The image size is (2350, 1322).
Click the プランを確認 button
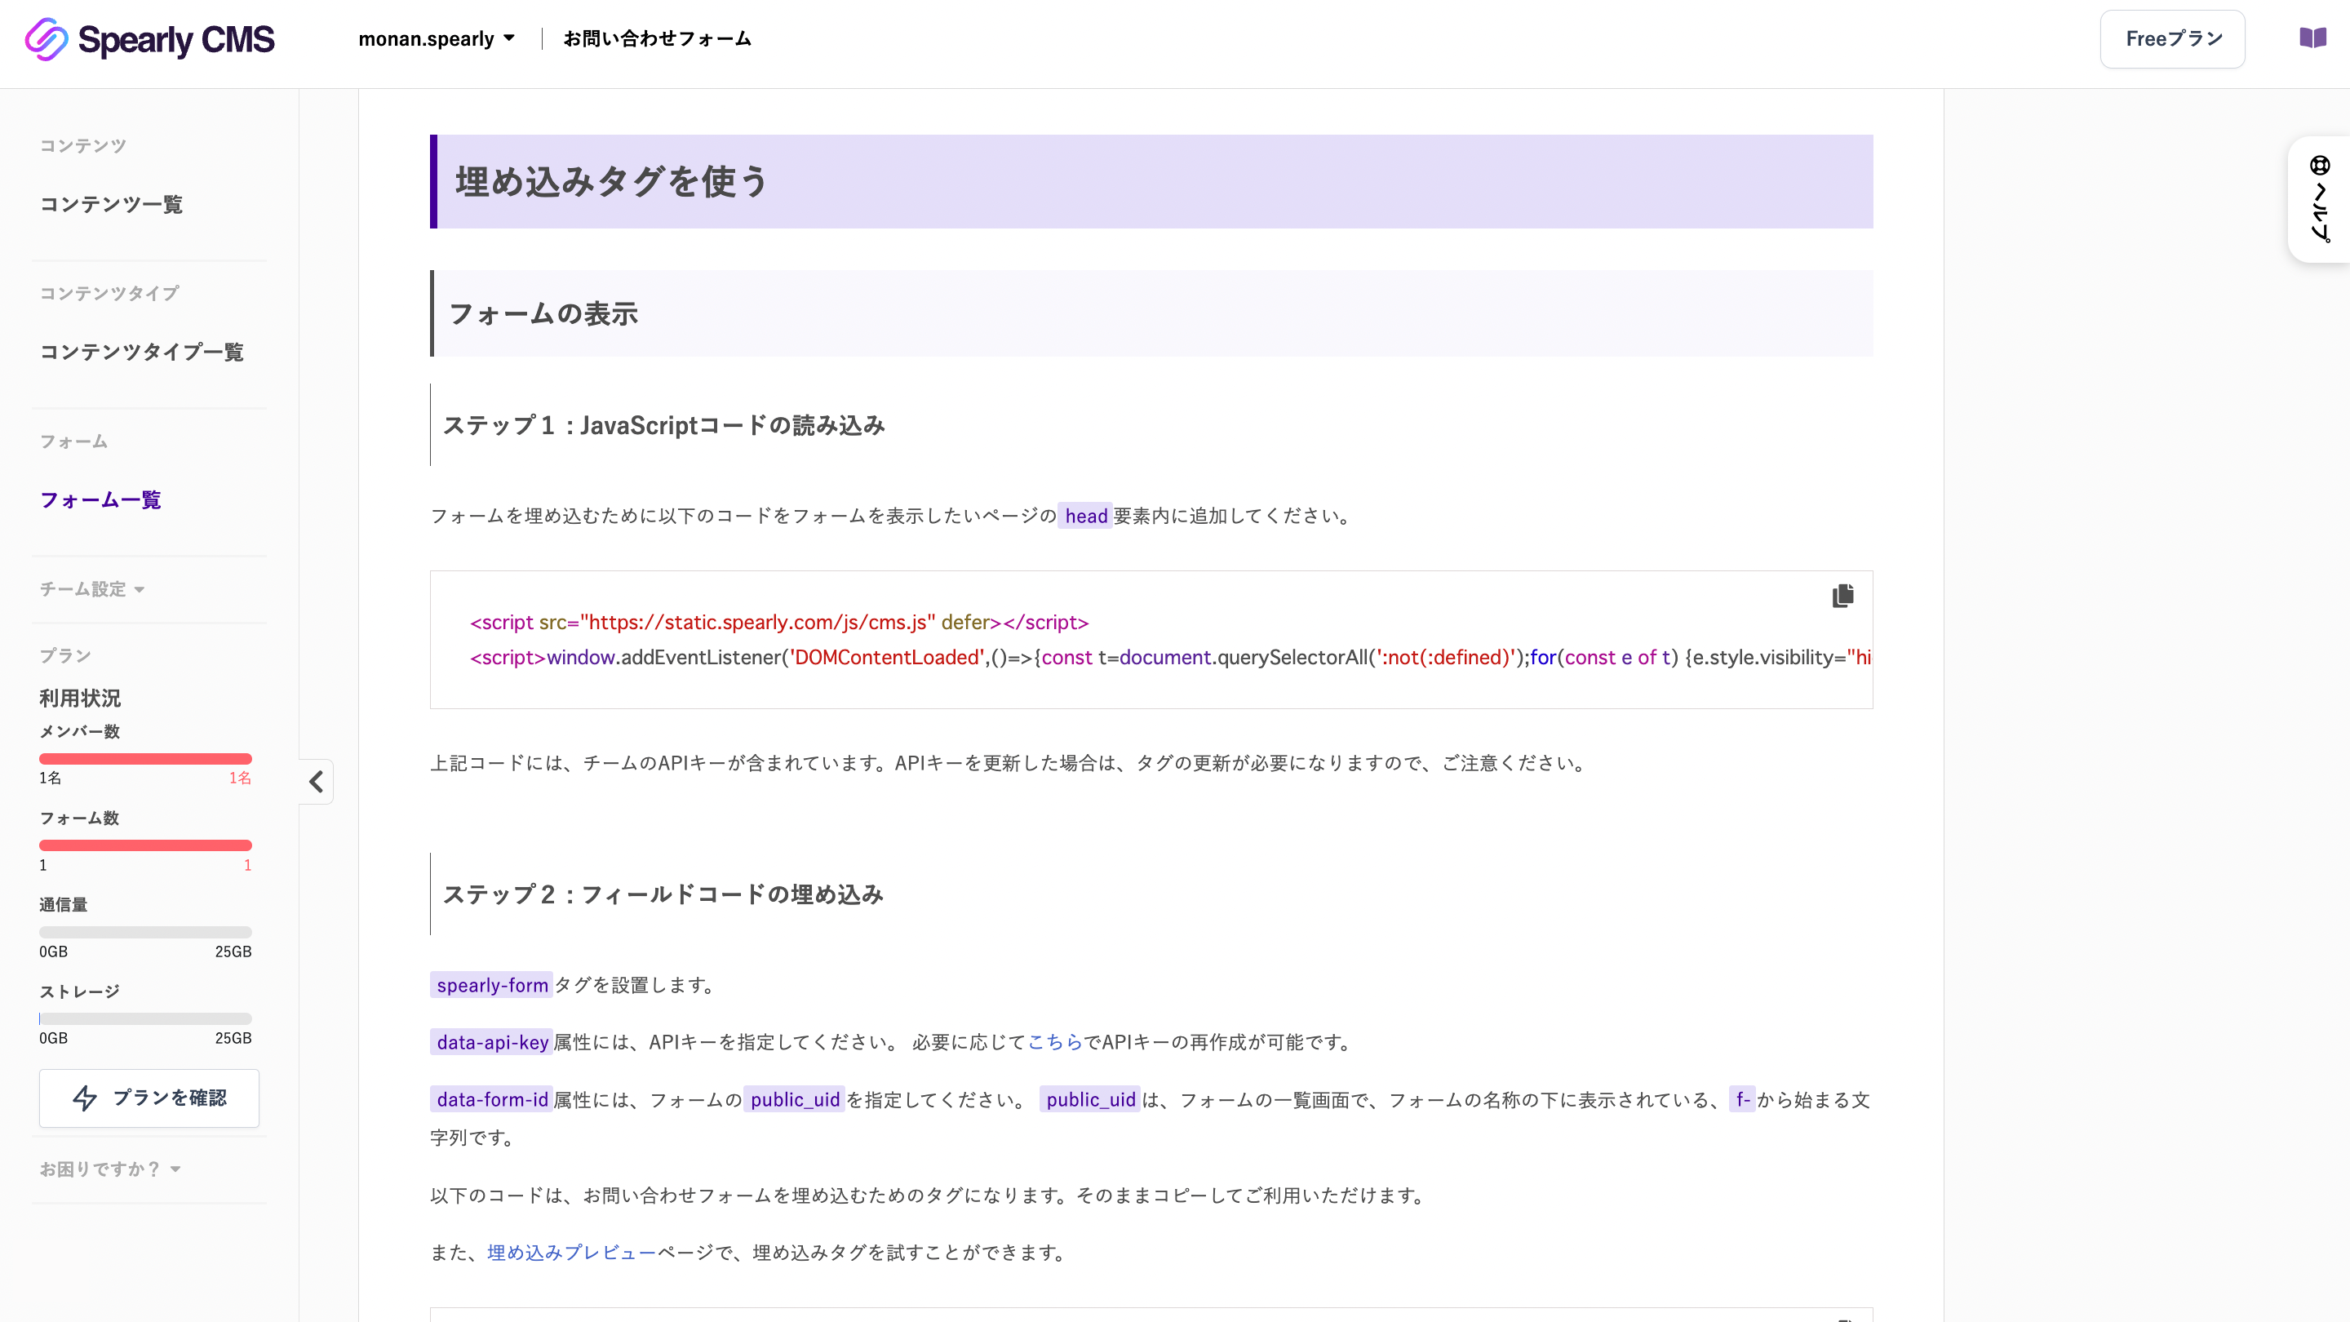pos(149,1098)
